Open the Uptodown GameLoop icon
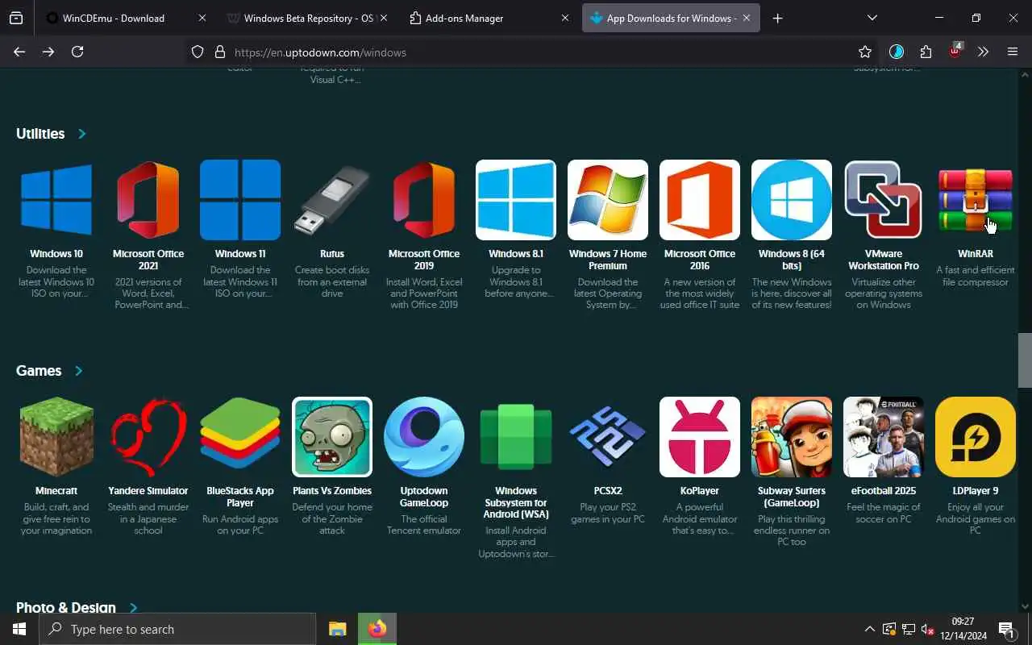1032x645 pixels. pos(424,437)
